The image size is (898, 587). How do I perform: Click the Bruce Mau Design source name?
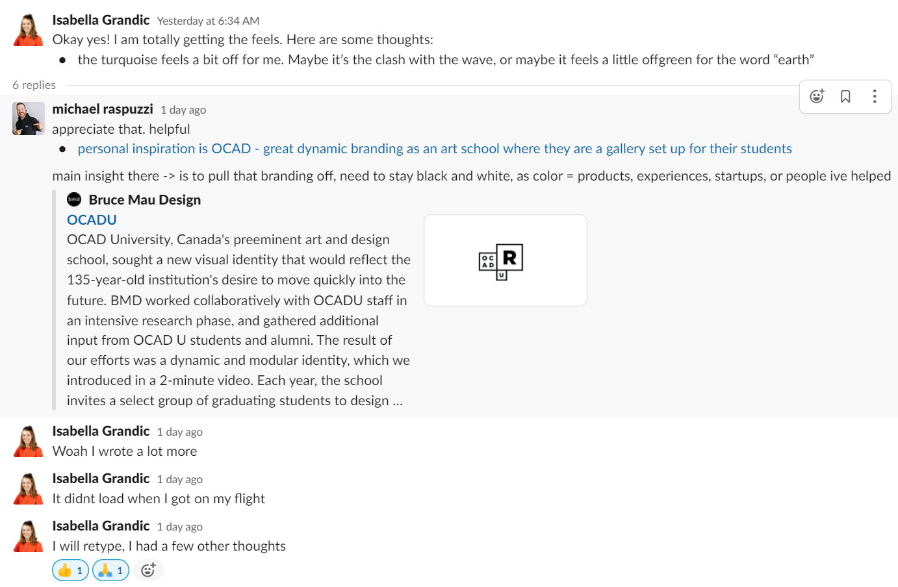click(x=145, y=199)
